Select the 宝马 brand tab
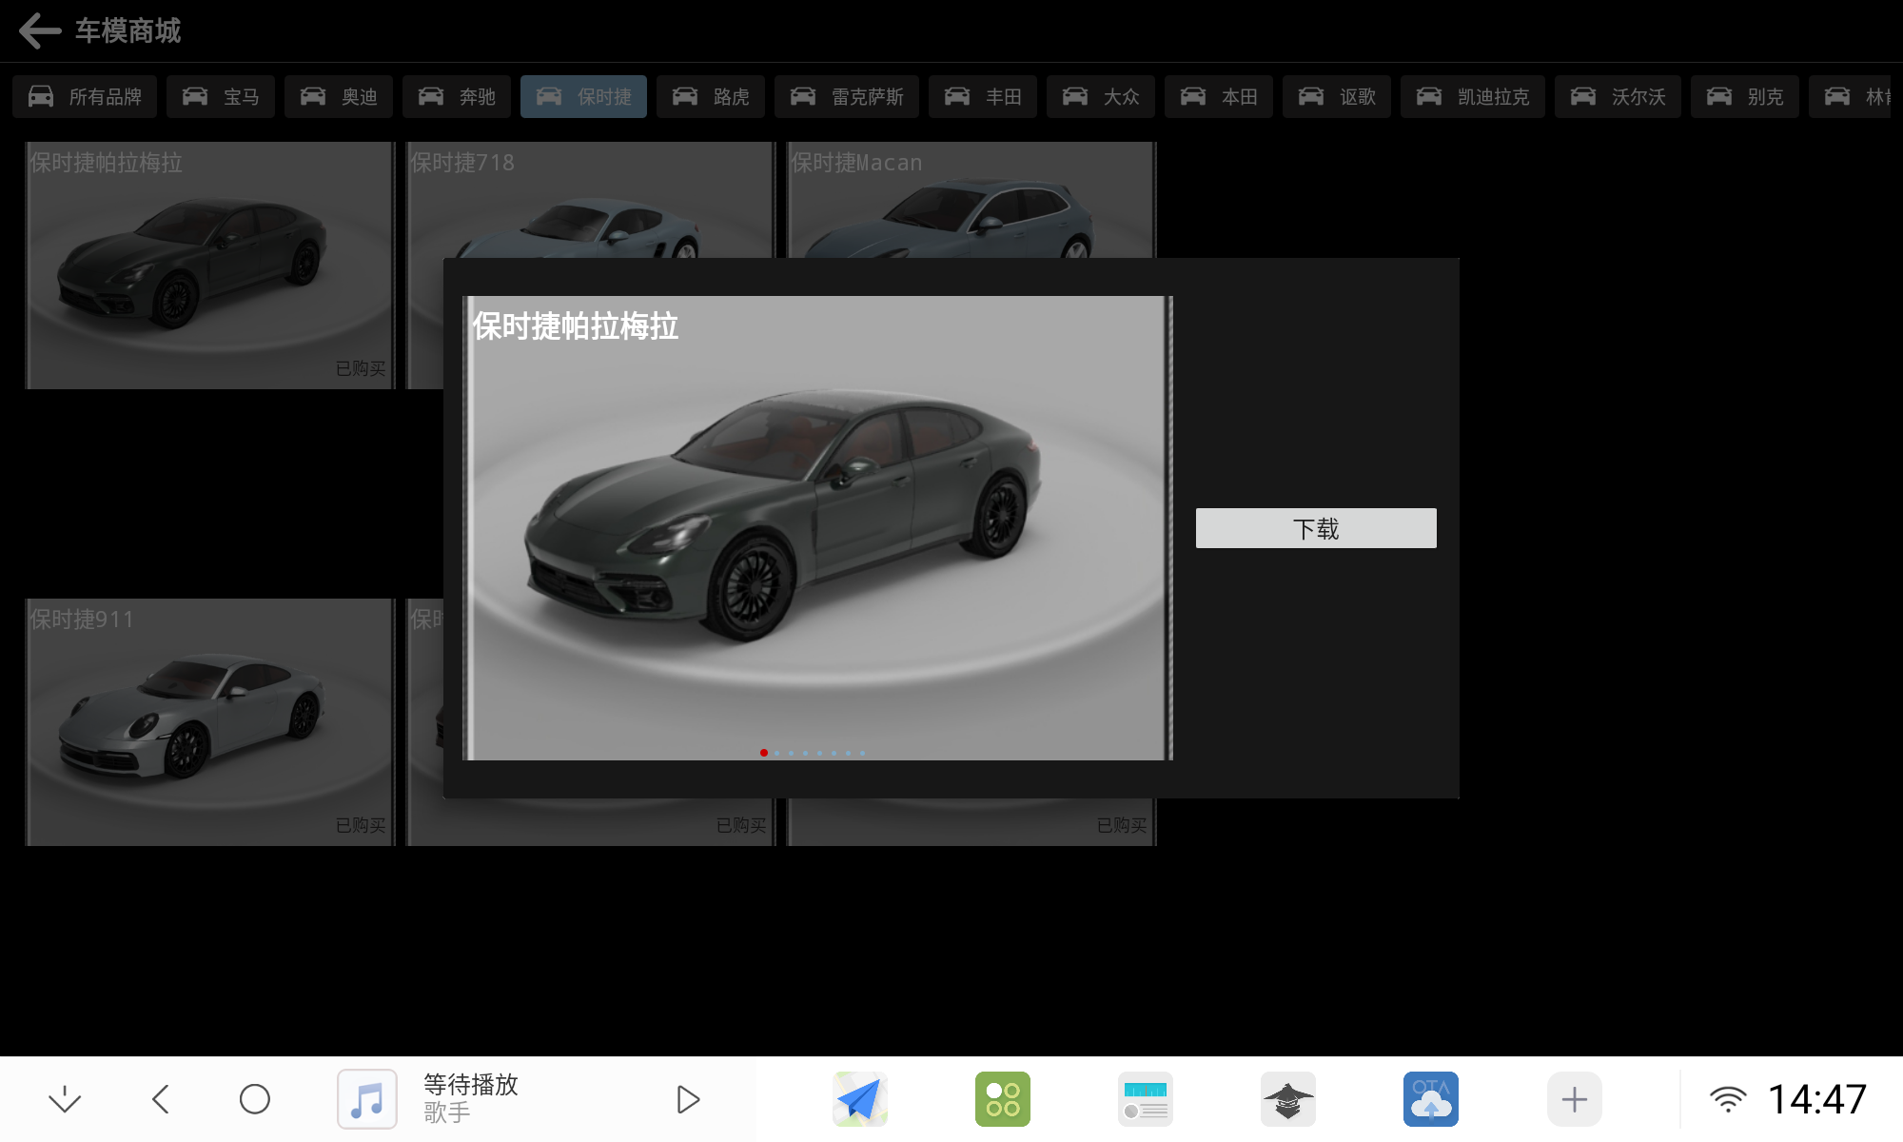This screenshot has height=1142, width=1903. point(221,96)
